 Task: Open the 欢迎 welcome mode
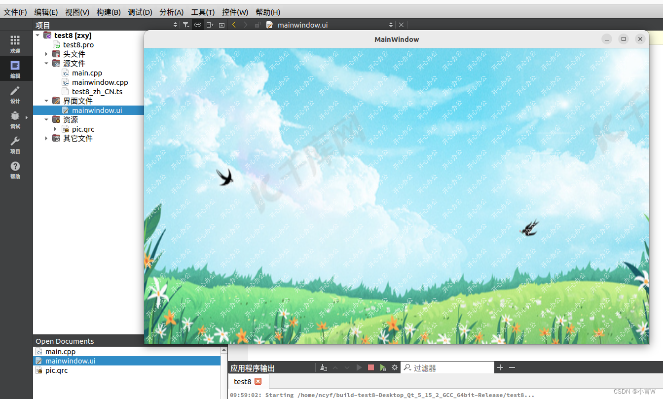point(15,44)
